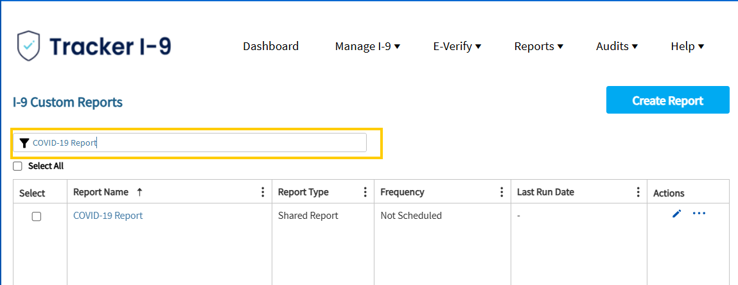Sort by the Report Name arrow
This screenshot has width=738, height=285.
[139, 192]
